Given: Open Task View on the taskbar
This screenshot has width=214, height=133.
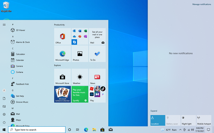Looking at the screenshot, I should tap(78, 130).
